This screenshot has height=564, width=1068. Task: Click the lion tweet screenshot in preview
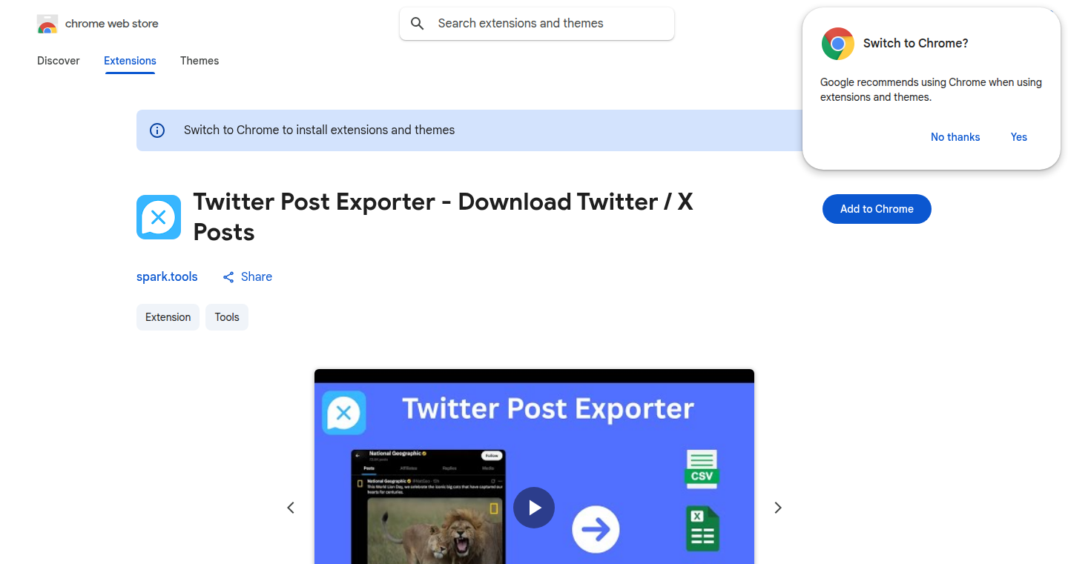pyautogui.click(x=428, y=506)
